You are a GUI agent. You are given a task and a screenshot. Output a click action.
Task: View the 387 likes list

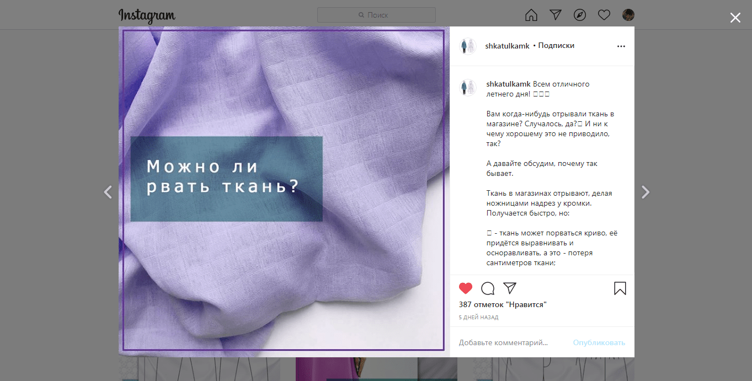tap(503, 304)
